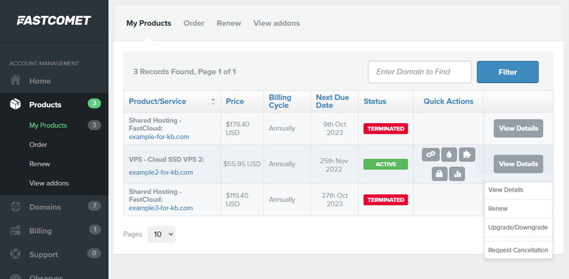Screen dimensions: 569x279
Task: Click the 9th Oct 2023 due date
Action: (334, 128)
